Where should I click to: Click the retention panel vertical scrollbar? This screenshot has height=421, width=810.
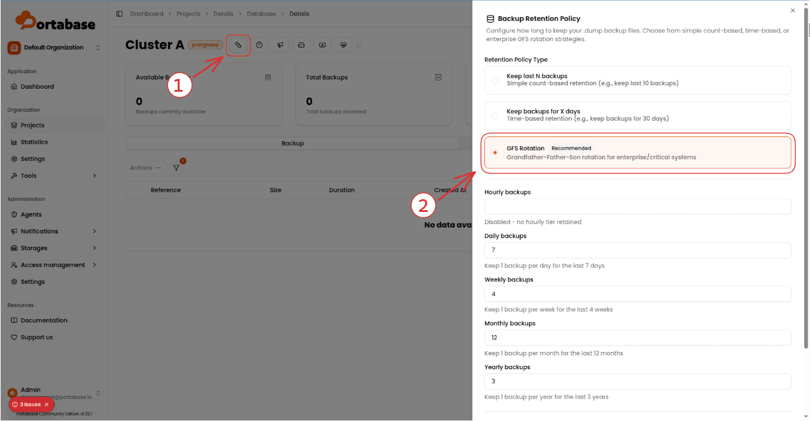pyautogui.click(x=806, y=178)
